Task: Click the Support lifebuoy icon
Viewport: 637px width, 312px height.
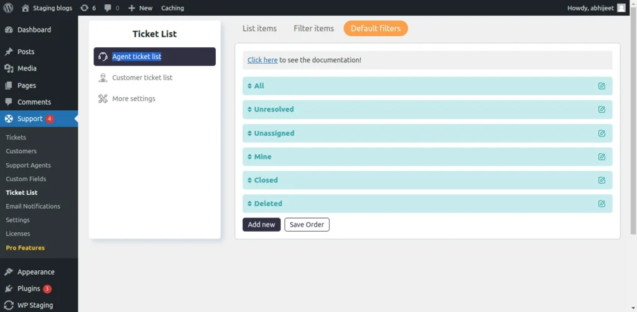Action: tap(9, 119)
